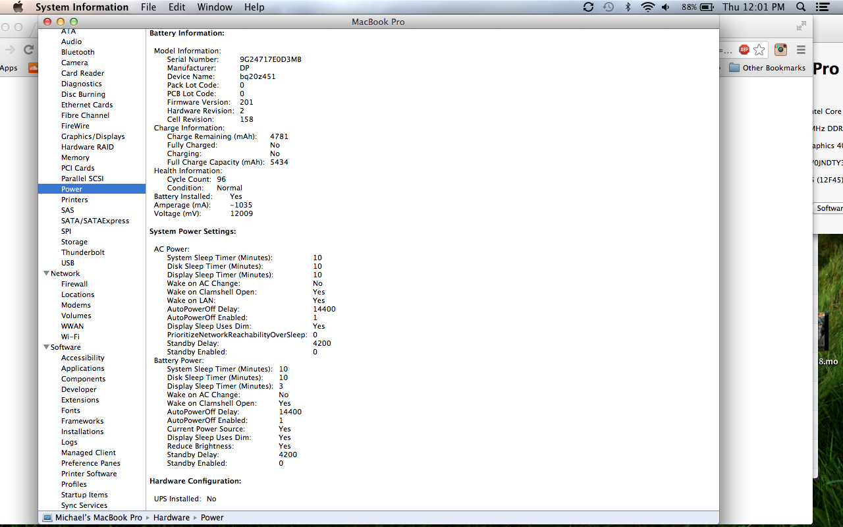
Task: Collapse the Software section triangle
Action: pyautogui.click(x=46, y=347)
